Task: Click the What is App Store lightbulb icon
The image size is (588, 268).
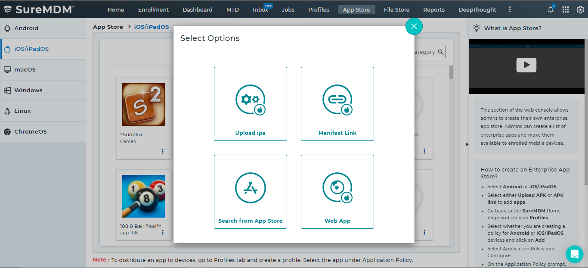Action: coord(477,28)
